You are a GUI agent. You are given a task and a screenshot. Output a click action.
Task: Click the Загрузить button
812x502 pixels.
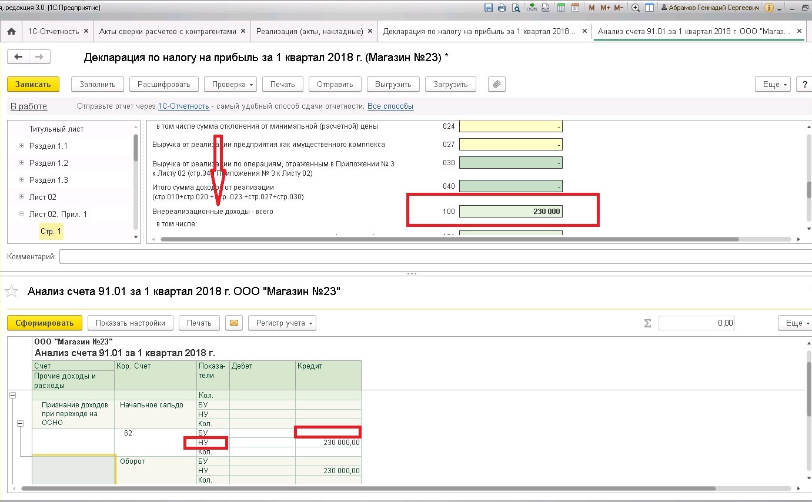pos(450,84)
